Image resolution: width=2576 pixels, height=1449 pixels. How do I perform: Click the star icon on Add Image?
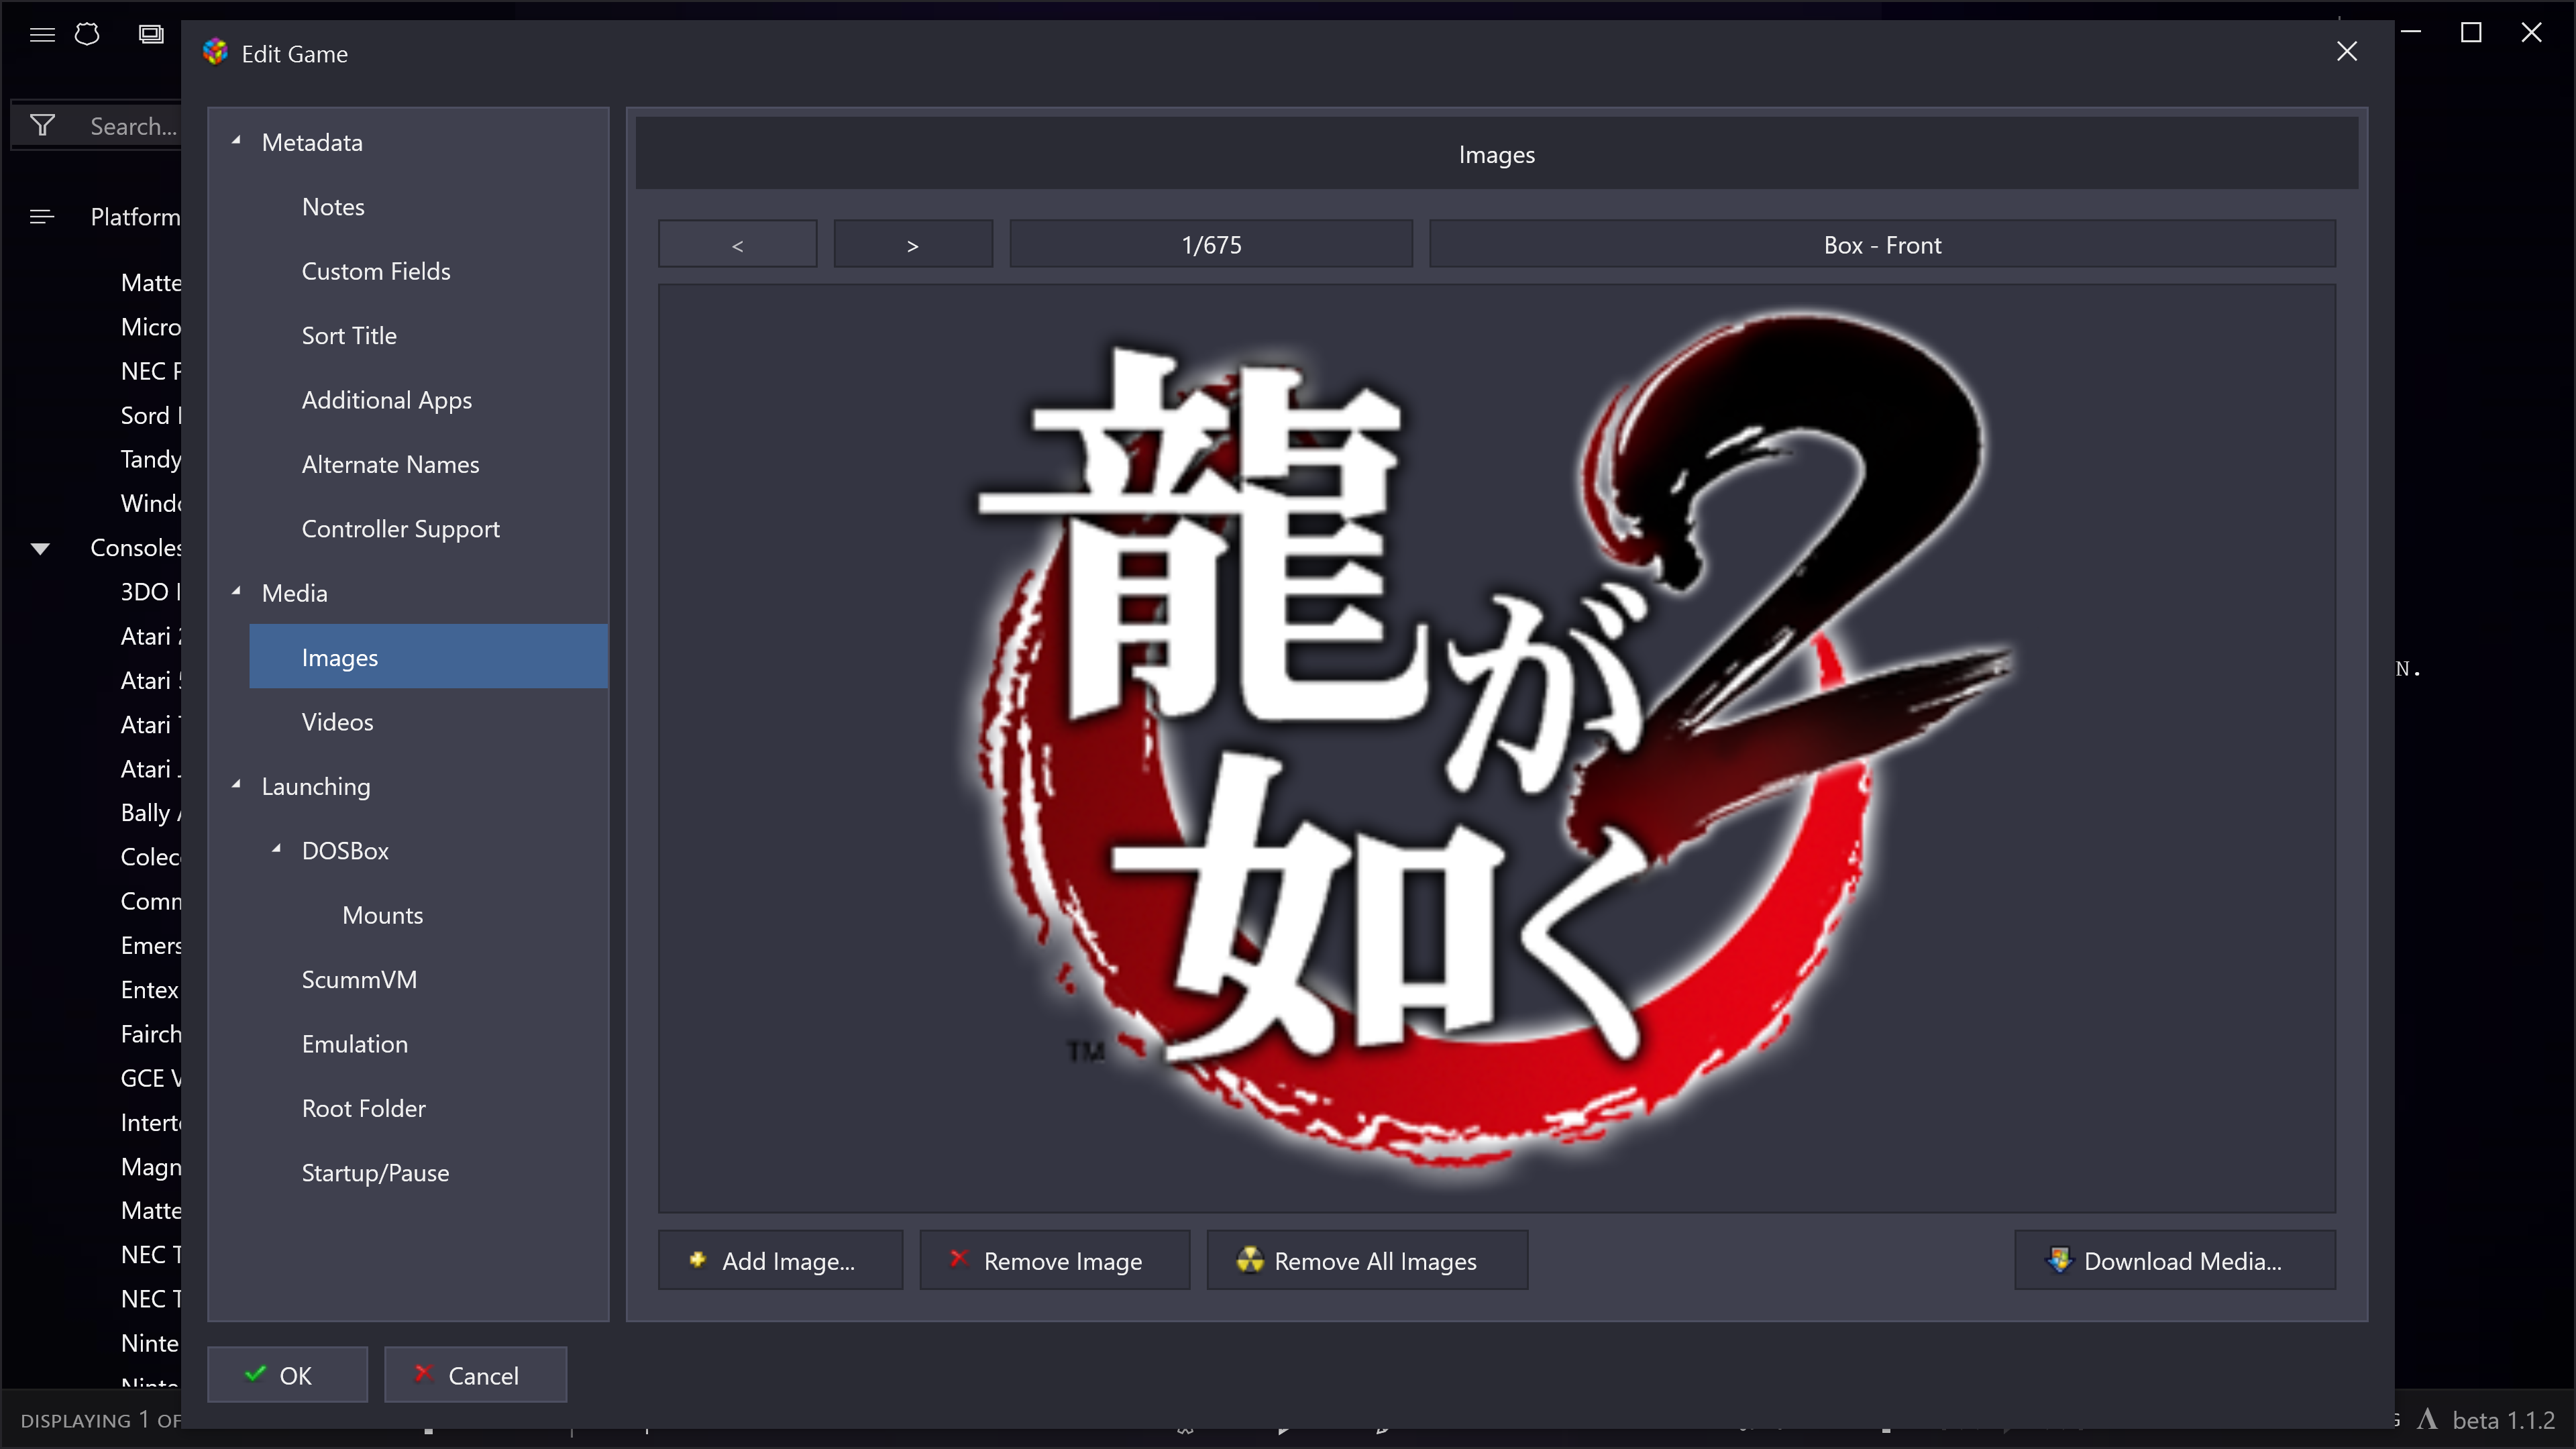click(x=697, y=1259)
